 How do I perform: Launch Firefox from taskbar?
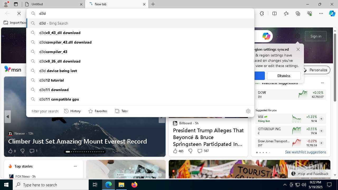click(134, 185)
